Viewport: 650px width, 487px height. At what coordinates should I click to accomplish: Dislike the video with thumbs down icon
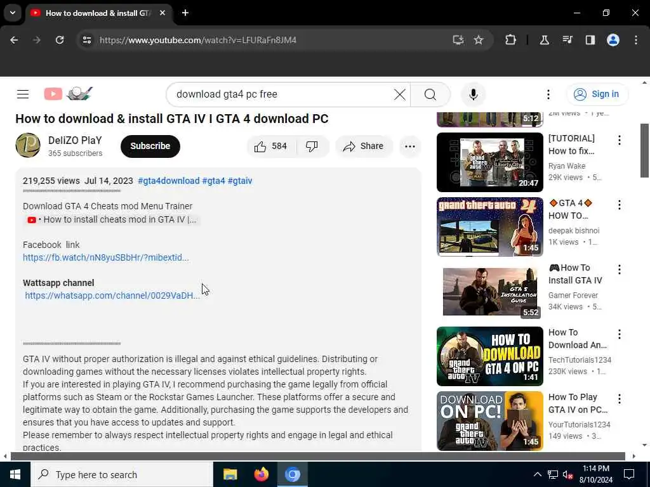click(x=312, y=146)
